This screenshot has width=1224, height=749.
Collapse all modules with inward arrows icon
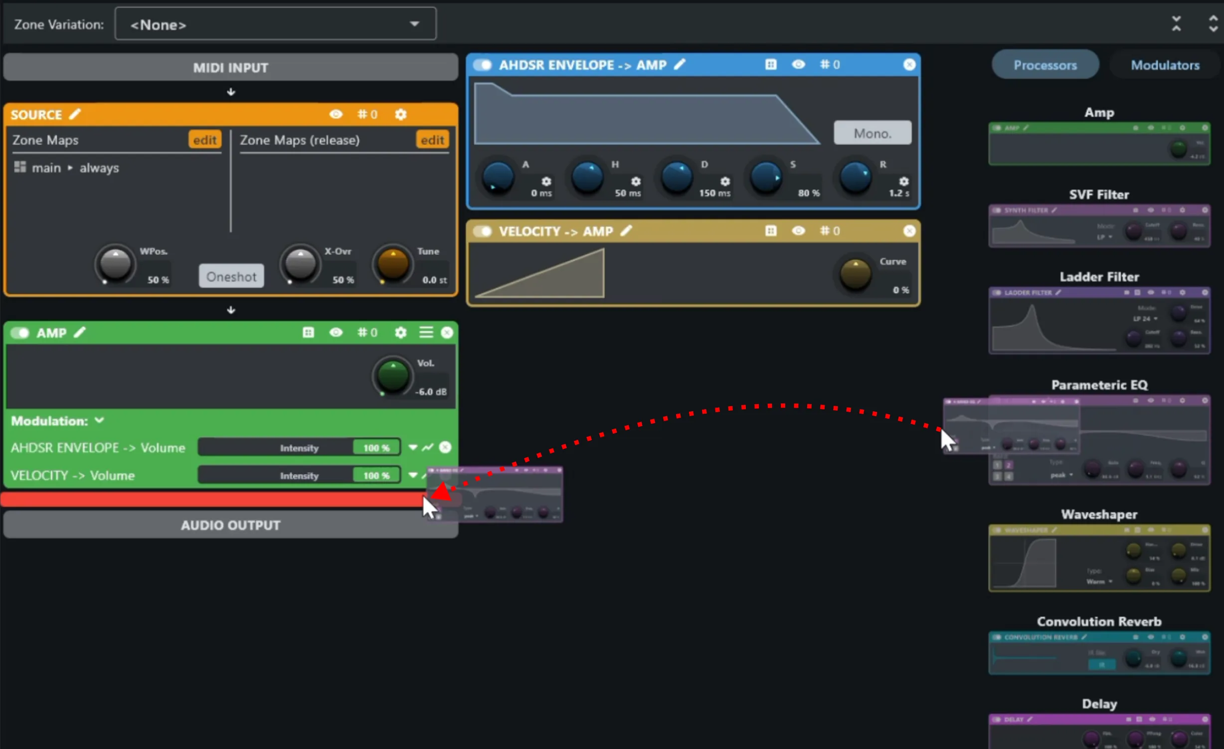point(1176,23)
